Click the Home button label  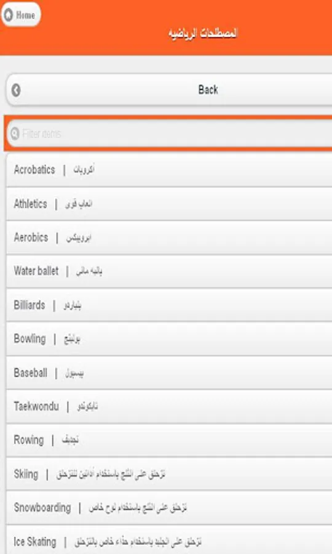point(25,15)
